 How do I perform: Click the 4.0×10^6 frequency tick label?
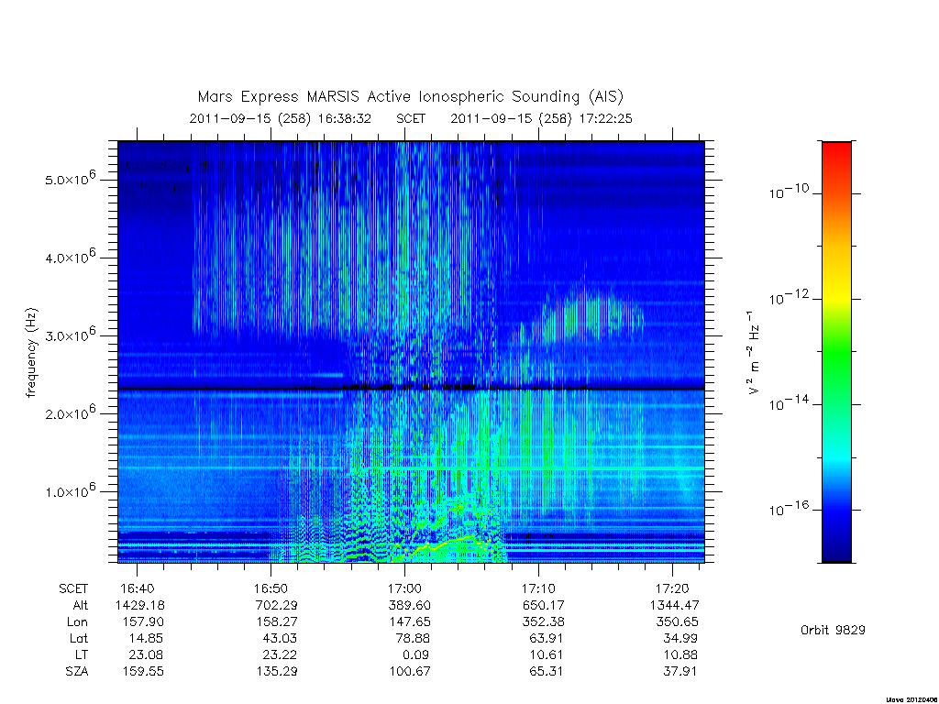70,257
